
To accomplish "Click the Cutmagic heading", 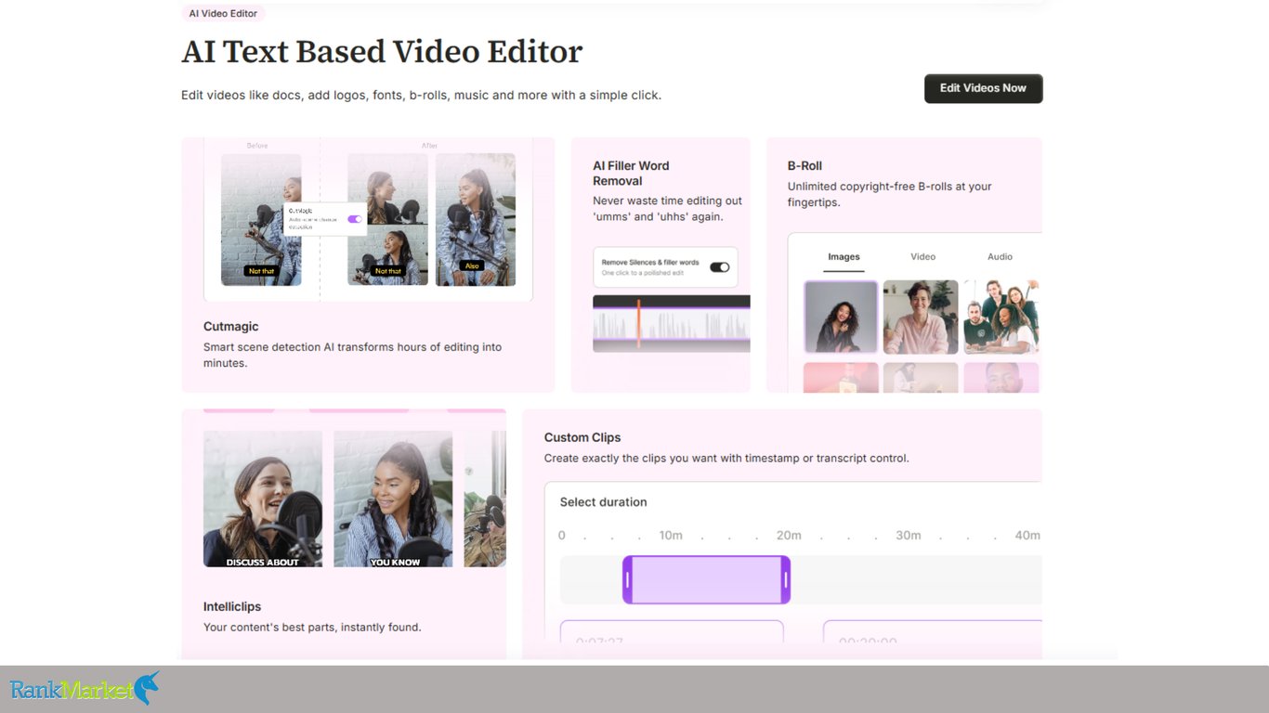I will [x=231, y=327].
